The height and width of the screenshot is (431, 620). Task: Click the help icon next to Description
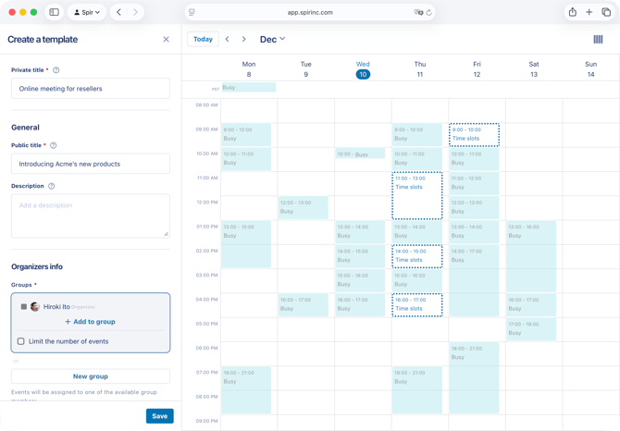coord(51,186)
